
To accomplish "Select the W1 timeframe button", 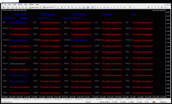I will point(121,7).
